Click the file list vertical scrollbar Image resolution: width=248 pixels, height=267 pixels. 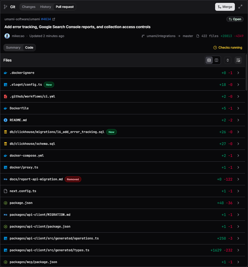coord(246,72)
